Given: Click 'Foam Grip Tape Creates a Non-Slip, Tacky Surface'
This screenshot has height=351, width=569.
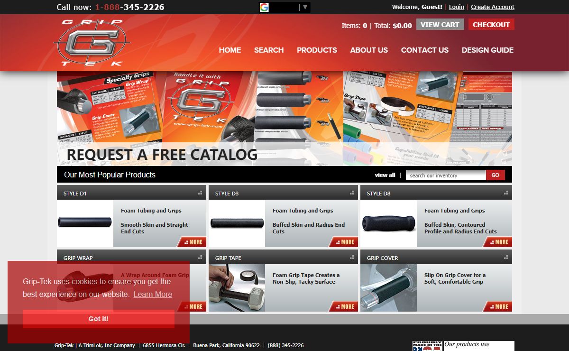Looking at the screenshot, I should 306,278.
